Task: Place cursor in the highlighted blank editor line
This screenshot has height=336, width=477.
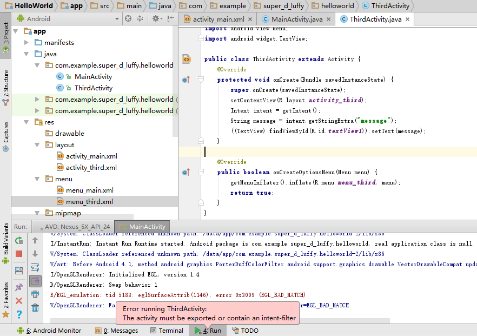Action: [x=328, y=151]
